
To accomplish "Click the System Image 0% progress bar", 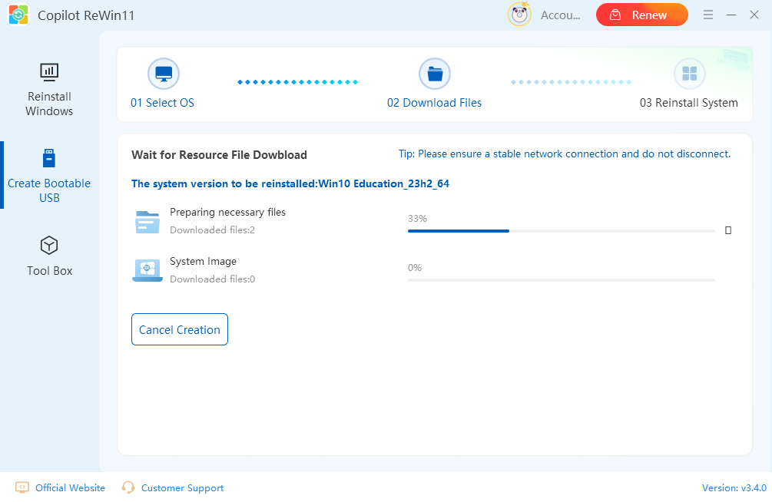I will point(561,279).
